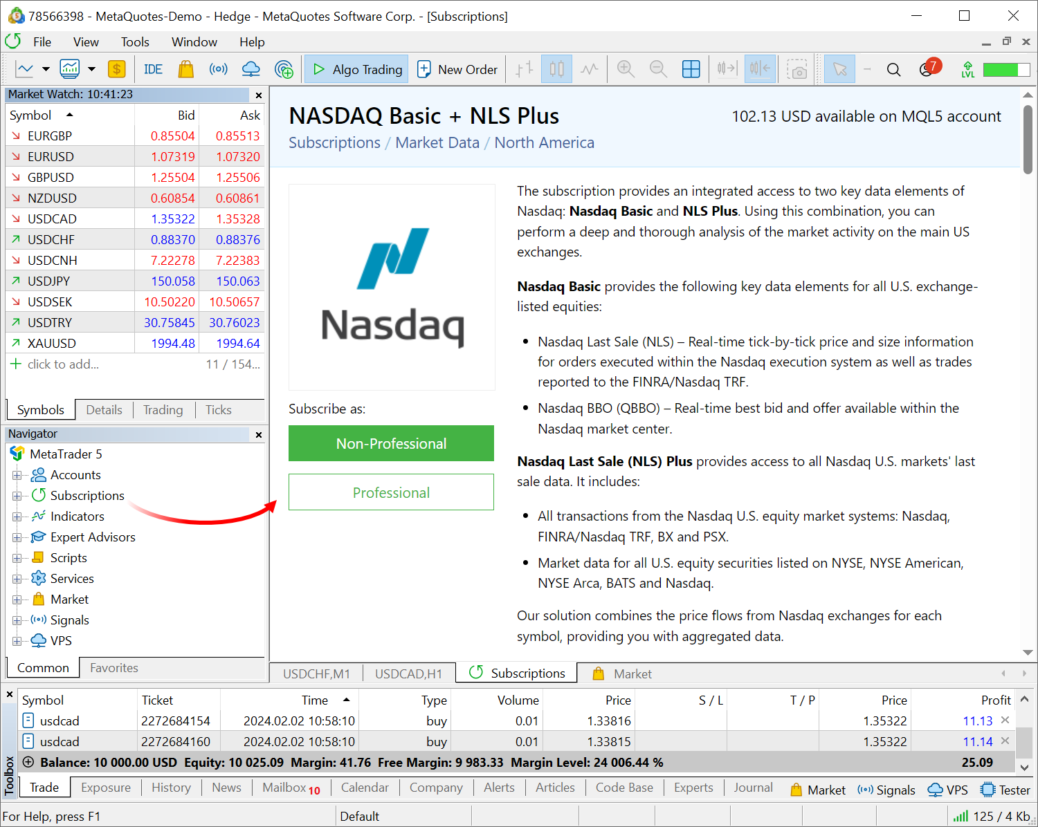Screen dimensions: 1038x827
Task: Click the zoom out magnifier icon
Action: (658, 69)
